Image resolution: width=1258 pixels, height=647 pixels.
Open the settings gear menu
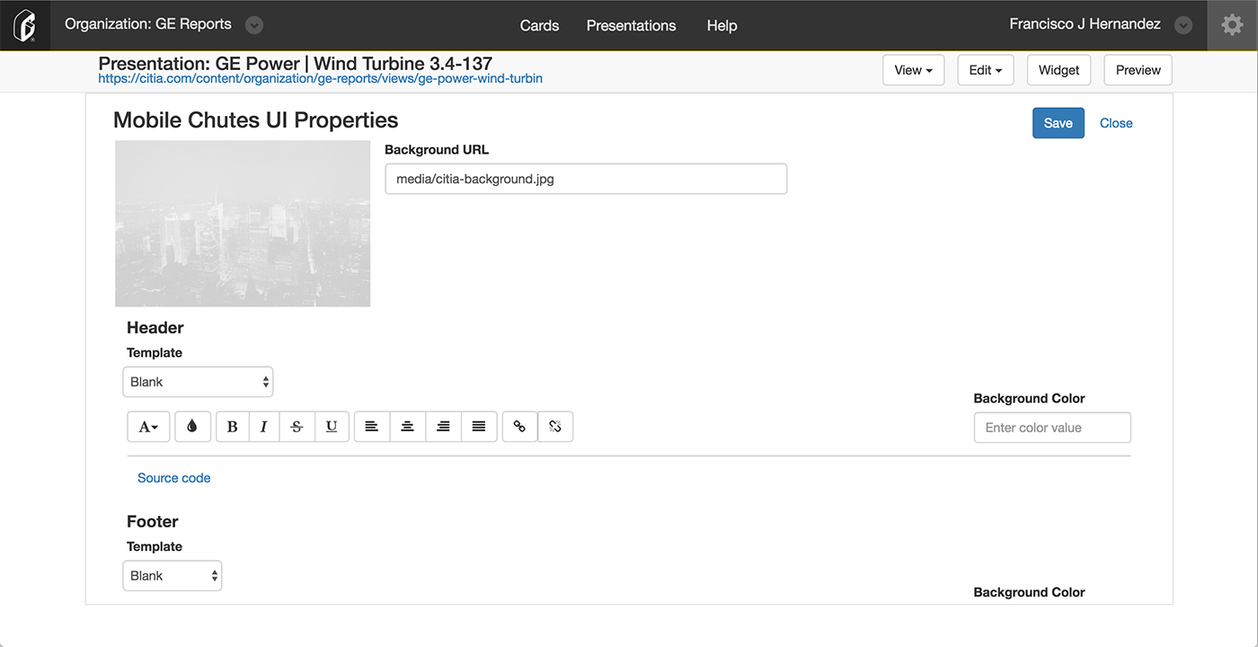(1232, 25)
